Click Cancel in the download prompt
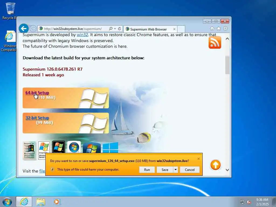This screenshot has width=276, height=207. tap(190, 170)
